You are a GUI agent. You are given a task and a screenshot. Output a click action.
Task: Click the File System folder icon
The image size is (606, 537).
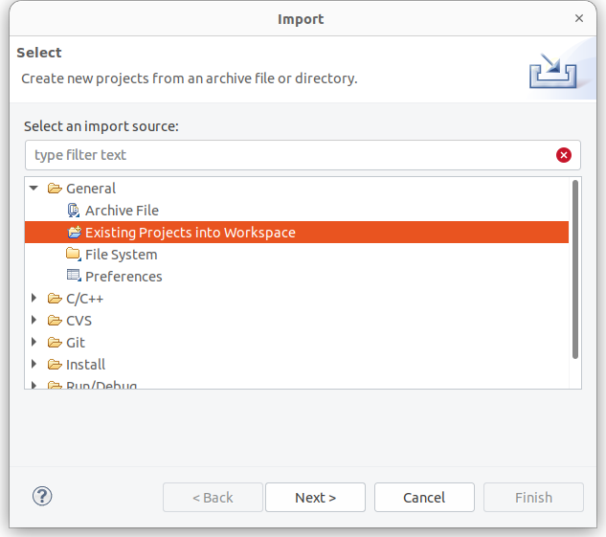coord(74,255)
